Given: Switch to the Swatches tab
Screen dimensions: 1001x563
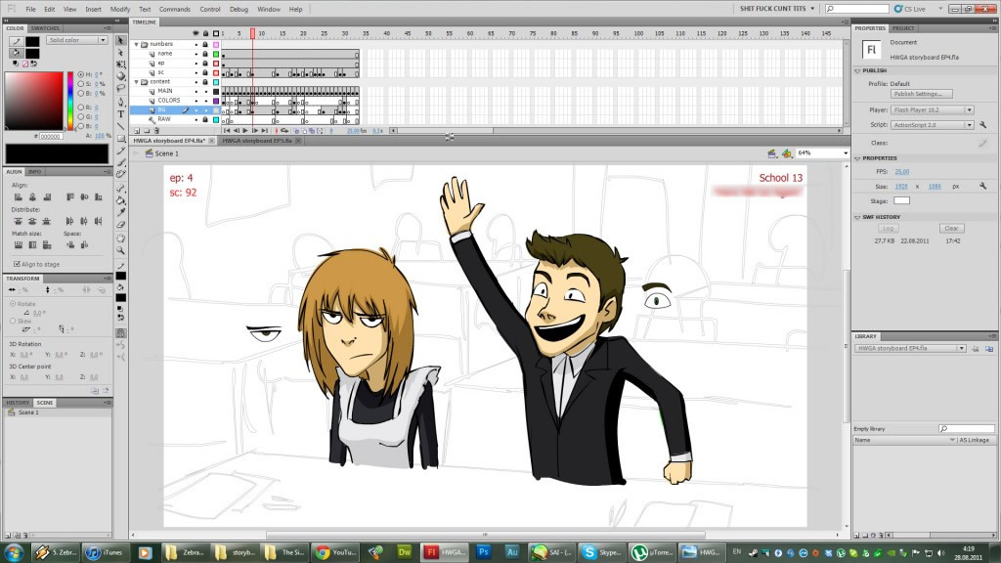Looking at the screenshot, I should [x=46, y=28].
